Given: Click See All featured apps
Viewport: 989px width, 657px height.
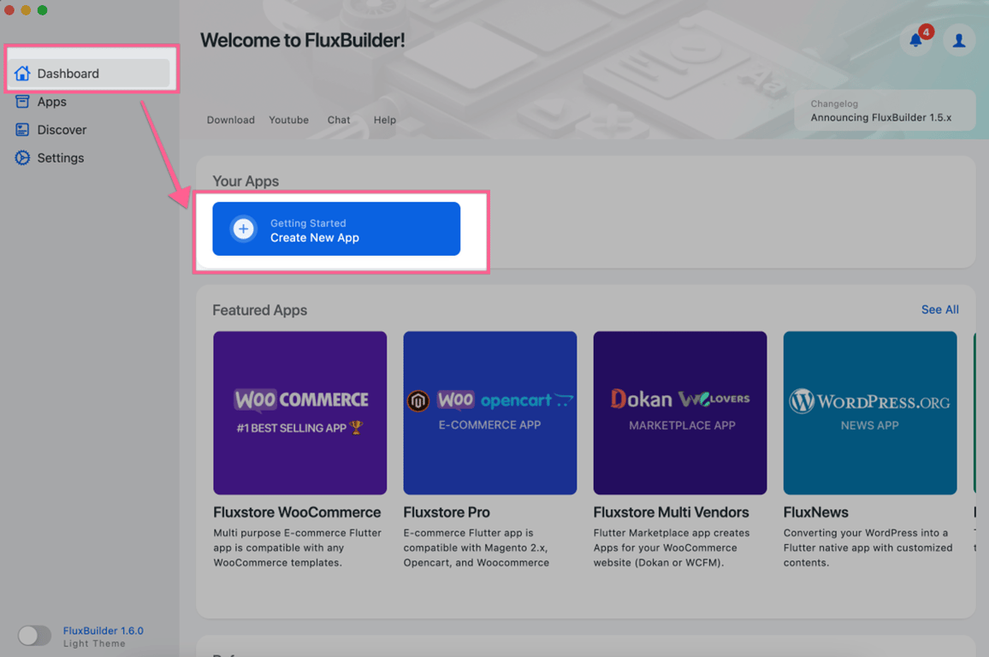Looking at the screenshot, I should coord(939,310).
